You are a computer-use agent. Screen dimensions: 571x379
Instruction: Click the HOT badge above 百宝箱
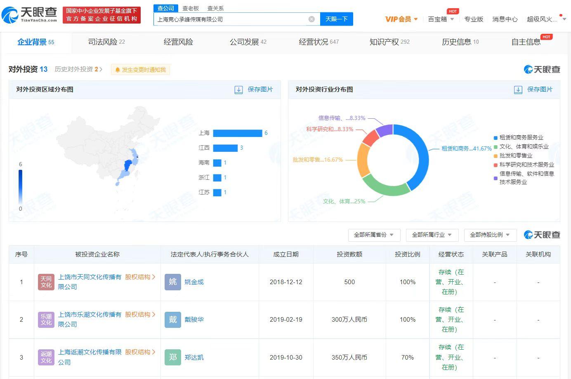point(453,11)
